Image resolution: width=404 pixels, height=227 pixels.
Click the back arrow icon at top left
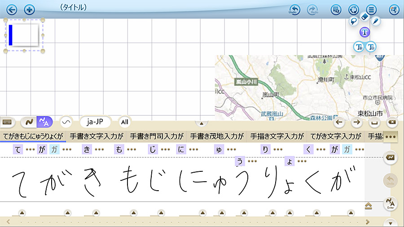[x=12, y=9]
